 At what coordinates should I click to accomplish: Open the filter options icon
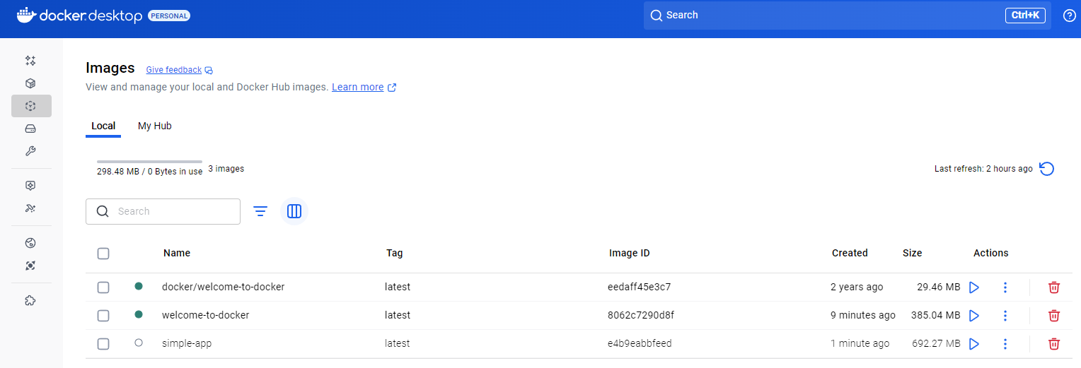pyautogui.click(x=260, y=211)
